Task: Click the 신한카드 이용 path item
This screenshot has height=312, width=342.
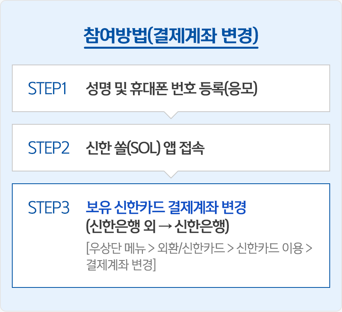Action: pyautogui.click(x=270, y=248)
